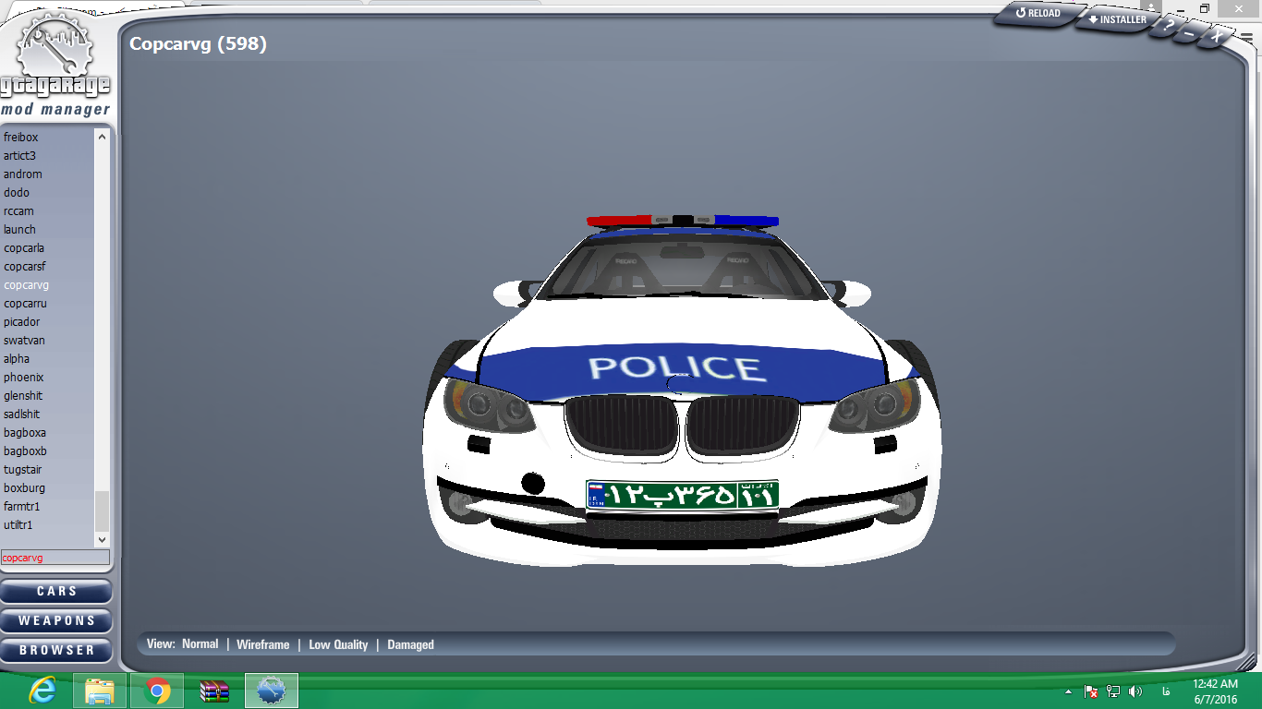1262x709 pixels.
Task: Click the vehicle list scrollbar thumb
Action: (x=102, y=510)
